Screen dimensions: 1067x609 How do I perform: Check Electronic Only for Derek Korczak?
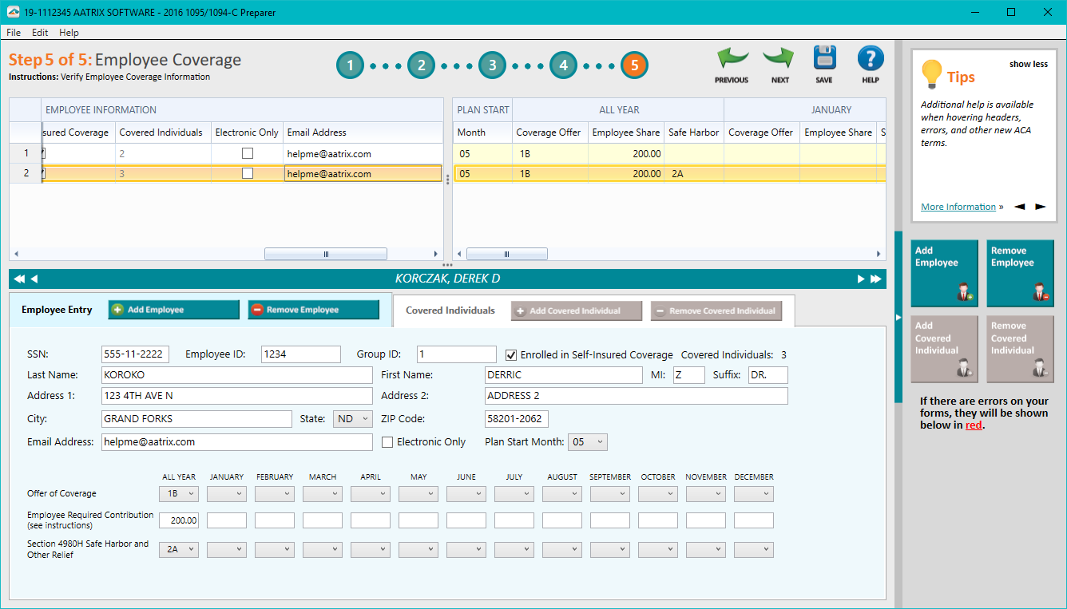[387, 441]
